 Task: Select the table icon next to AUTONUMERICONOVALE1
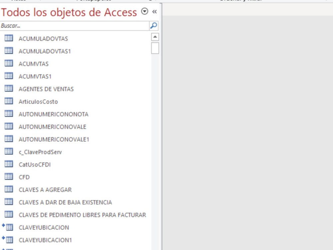(x=9, y=139)
